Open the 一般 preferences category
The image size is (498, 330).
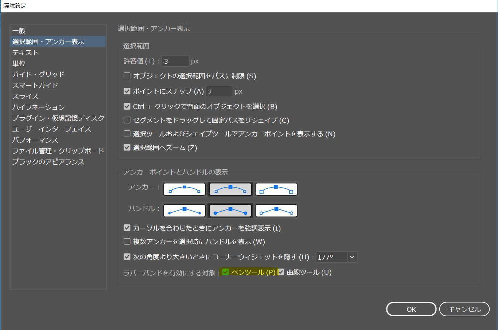point(58,31)
